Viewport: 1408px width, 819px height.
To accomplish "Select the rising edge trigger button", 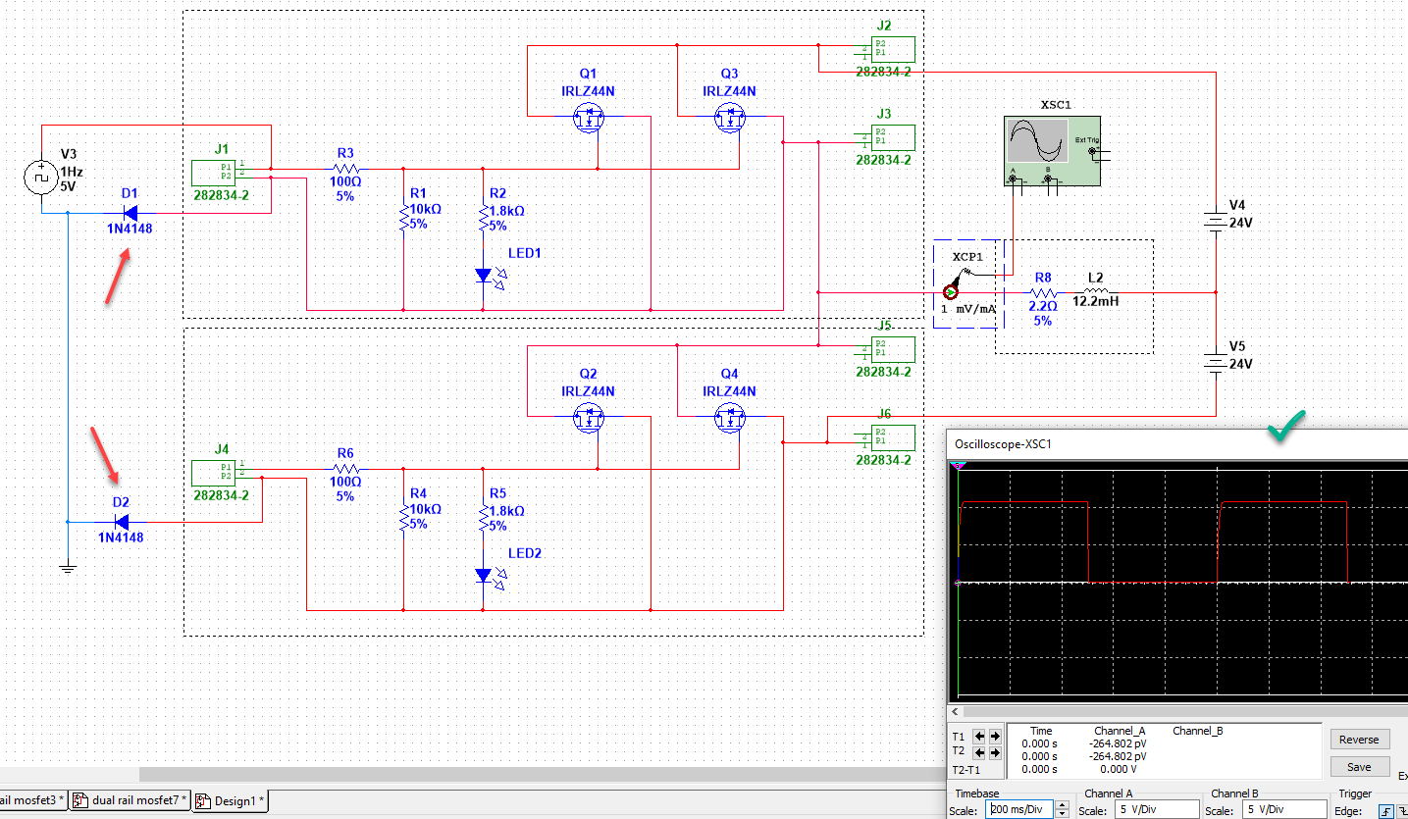I will click(1386, 810).
